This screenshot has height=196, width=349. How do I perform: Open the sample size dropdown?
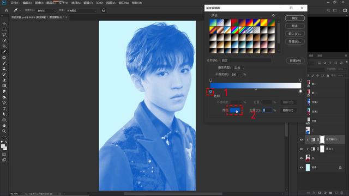click(x=46, y=11)
